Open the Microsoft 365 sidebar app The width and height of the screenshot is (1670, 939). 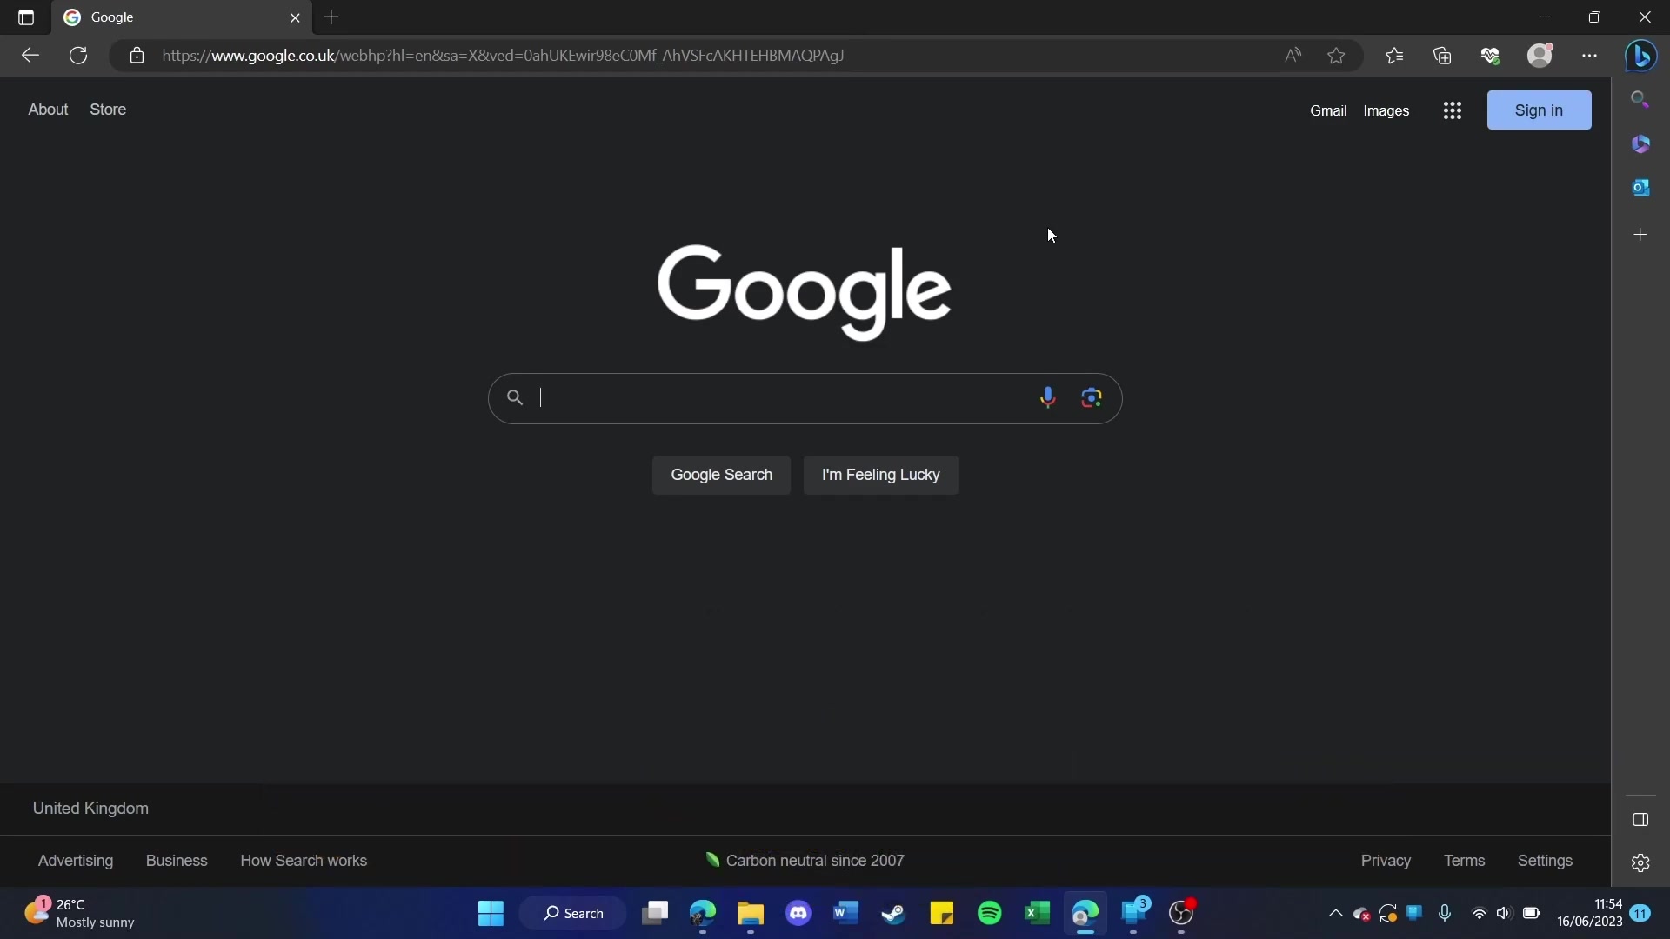1640,143
